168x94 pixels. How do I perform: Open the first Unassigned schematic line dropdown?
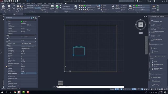31,6
